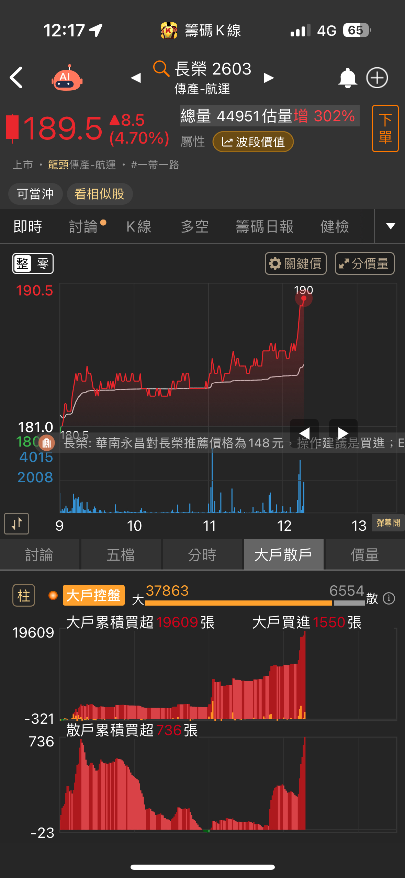Select the 價量 sub-tab

point(365,555)
